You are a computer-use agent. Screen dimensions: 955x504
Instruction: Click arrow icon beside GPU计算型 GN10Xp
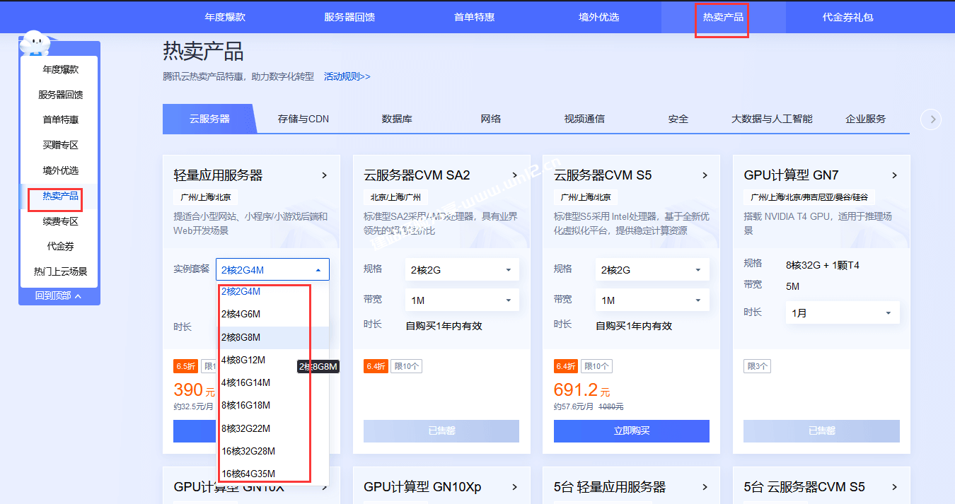514,487
